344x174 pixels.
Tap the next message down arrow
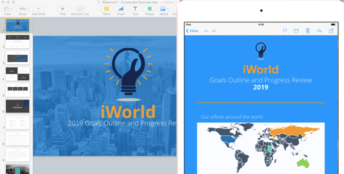coord(214,31)
